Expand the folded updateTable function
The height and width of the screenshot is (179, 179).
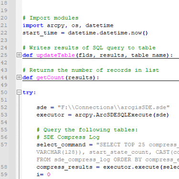click(x=19, y=55)
